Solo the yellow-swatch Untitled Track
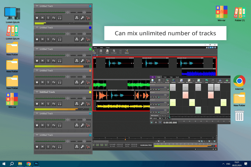The height and width of the screenshot is (167, 251). tap(48, 104)
